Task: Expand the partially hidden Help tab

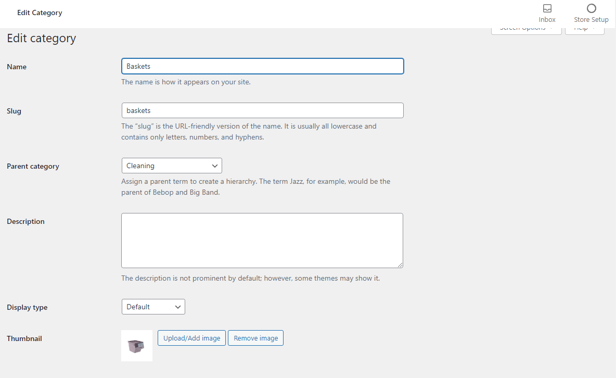Action: pyautogui.click(x=585, y=31)
